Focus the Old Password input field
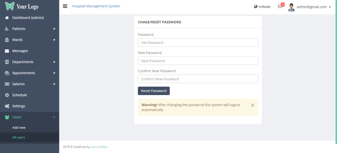Screen dimensions: 337x153 (198, 43)
